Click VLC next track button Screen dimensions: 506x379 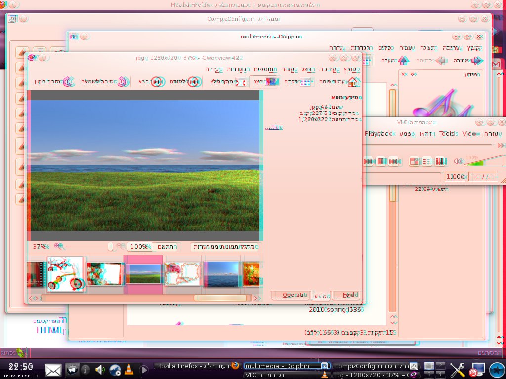(394, 161)
